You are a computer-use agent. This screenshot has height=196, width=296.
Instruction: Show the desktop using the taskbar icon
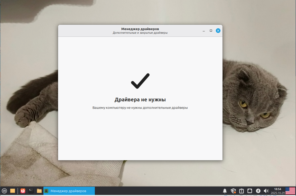[x=12, y=191]
